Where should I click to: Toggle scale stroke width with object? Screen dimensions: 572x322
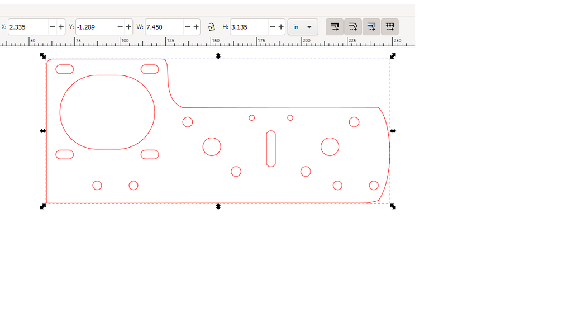point(334,27)
